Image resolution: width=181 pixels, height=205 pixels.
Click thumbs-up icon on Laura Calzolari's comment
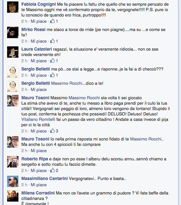[x=52, y=61]
